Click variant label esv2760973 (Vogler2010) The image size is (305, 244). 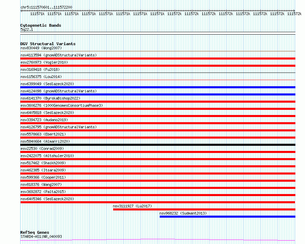(44, 62)
